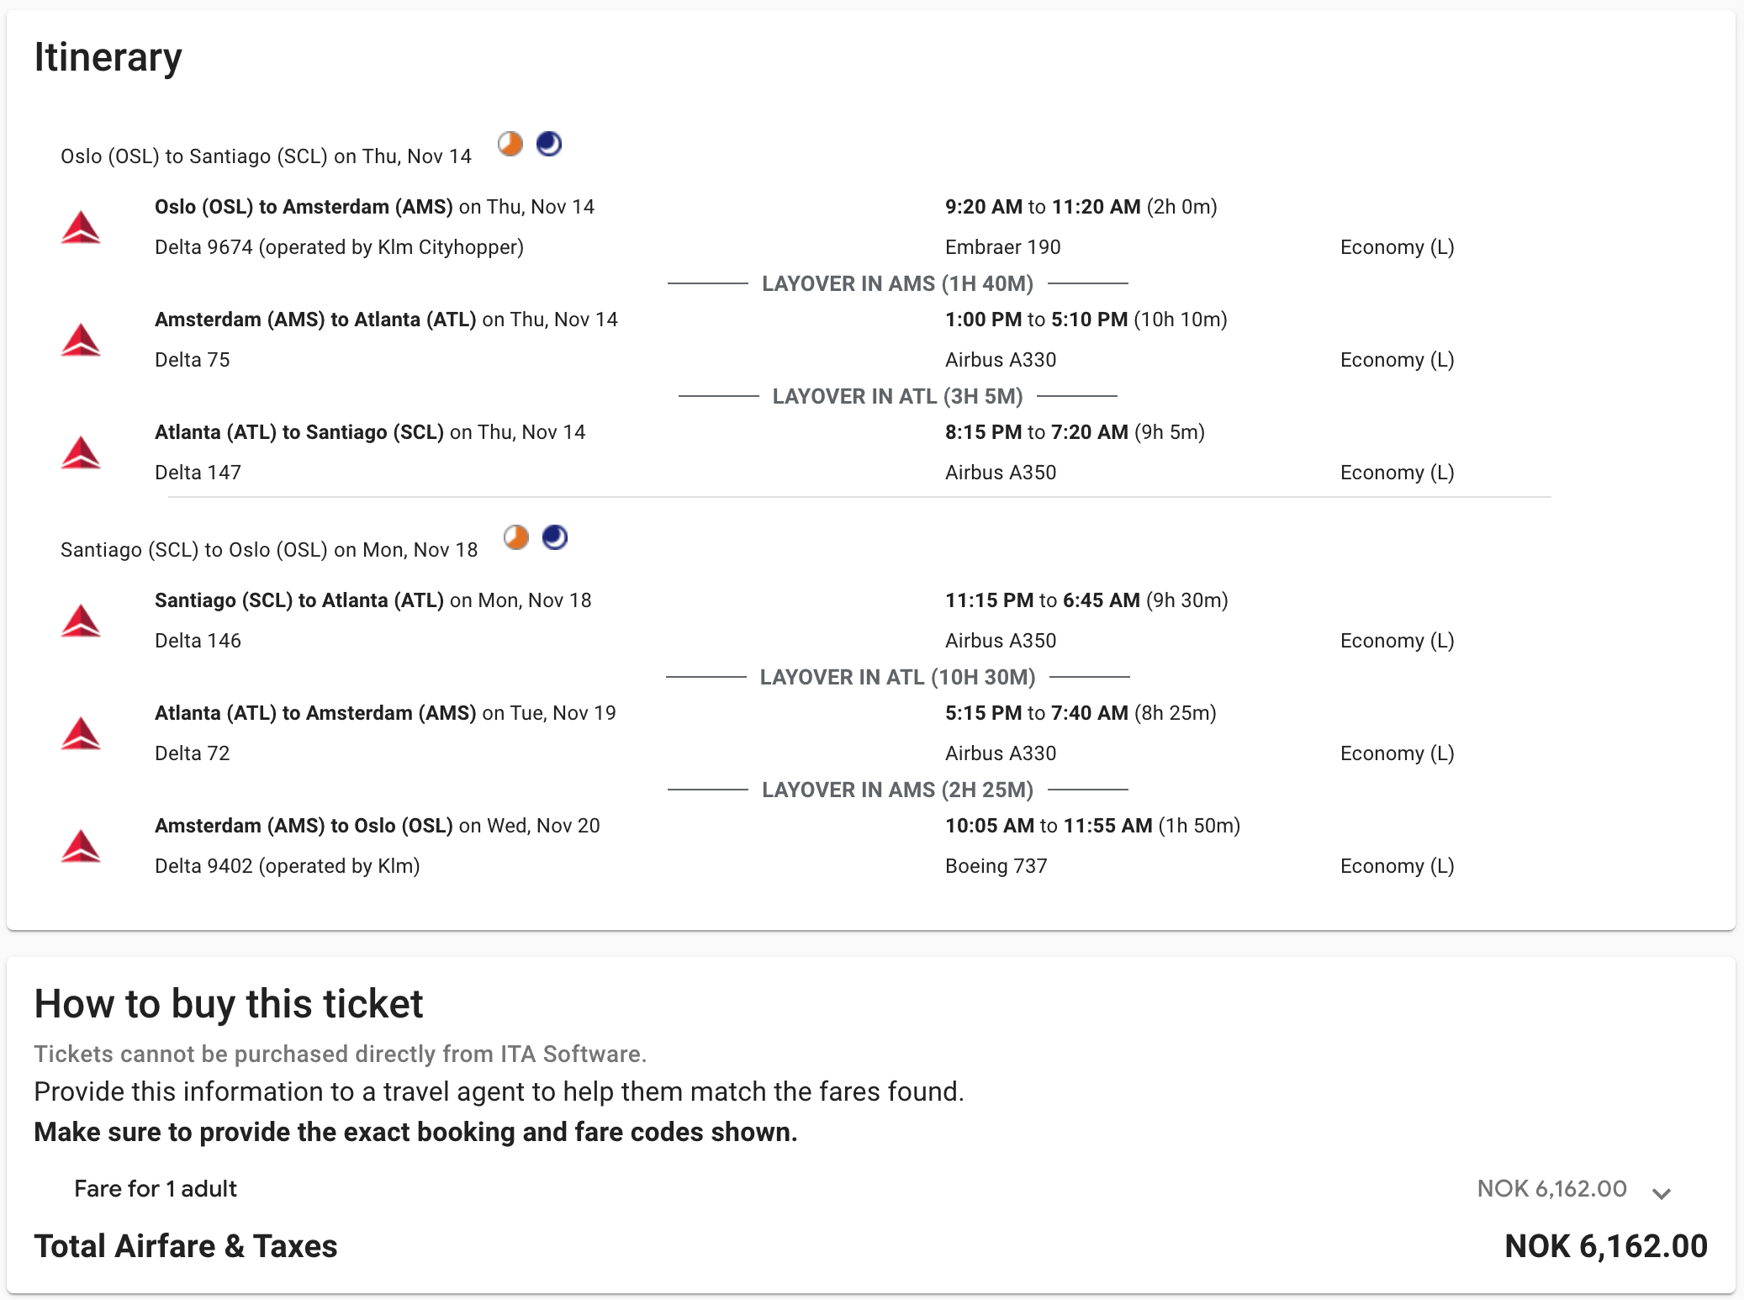The image size is (1744, 1300).
Task: Expand the fare breakdown chevron
Action: click(1661, 1192)
